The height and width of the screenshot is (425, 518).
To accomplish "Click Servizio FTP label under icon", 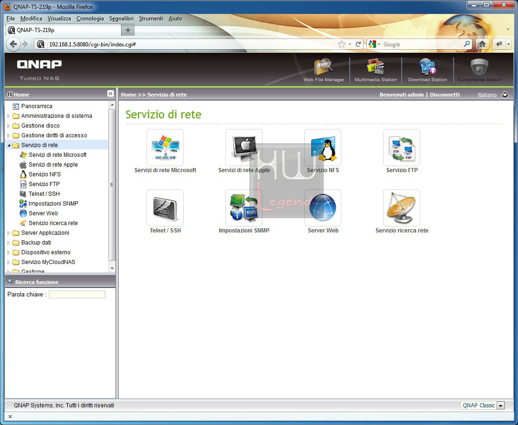I will point(402,170).
